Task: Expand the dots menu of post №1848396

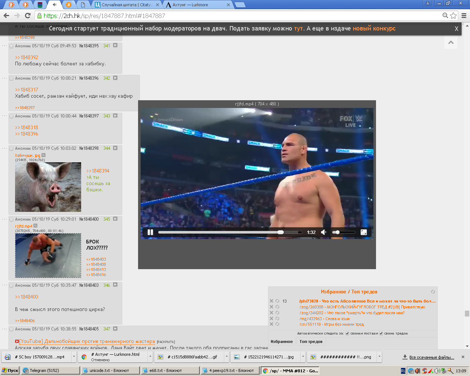Action: tap(4, 78)
